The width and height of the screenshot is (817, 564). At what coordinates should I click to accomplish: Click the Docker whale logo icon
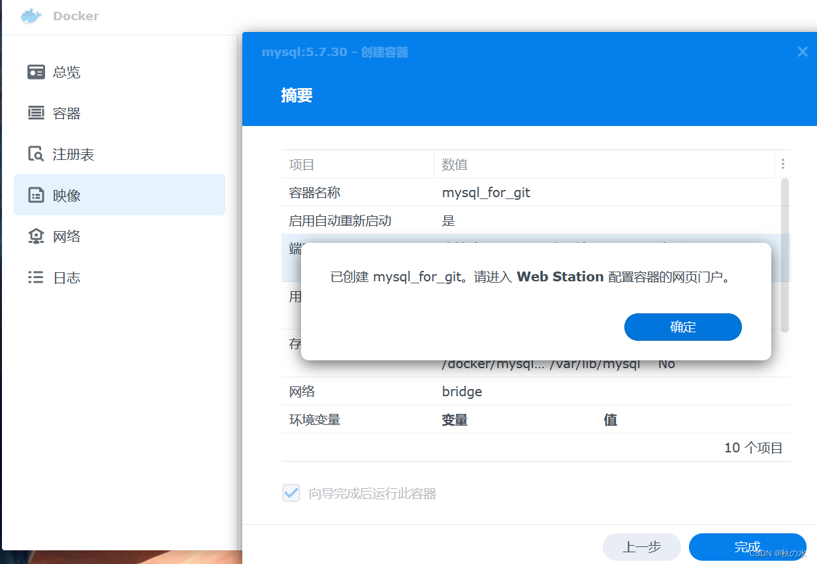(x=31, y=16)
